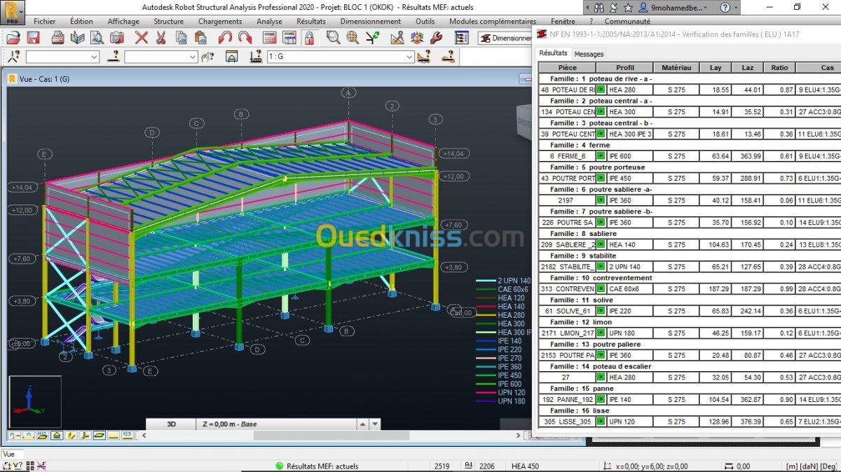This screenshot has width=841, height=472.
Task: Open help with the question mark circle icon
Action: (x=725, y=7)
